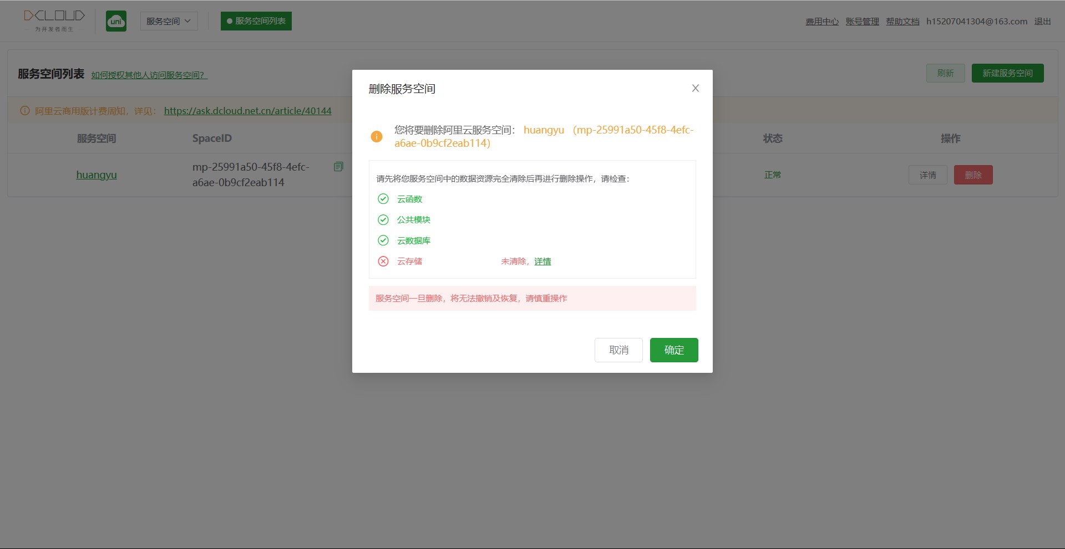This screenshot has width=1065, height=549.
Task: Click 取消 to cancel deletion
Action: click(x=619, y=350)
